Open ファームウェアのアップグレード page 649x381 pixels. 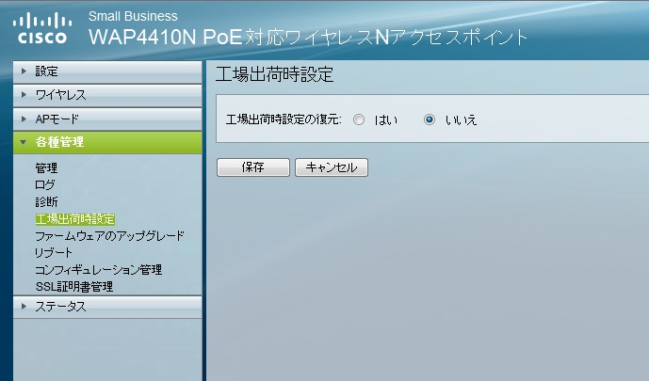(x=109, y=236)
